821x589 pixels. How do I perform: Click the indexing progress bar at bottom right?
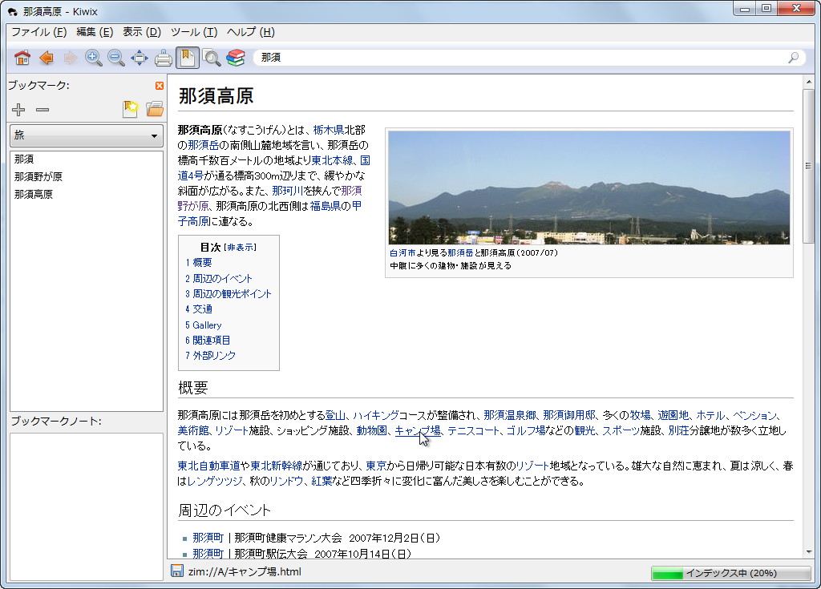(730, 572)
